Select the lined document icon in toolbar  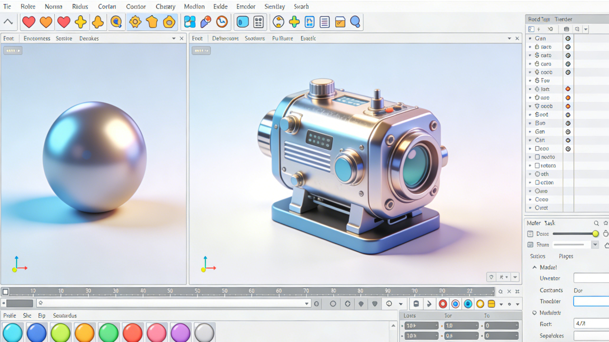(324, 22)
